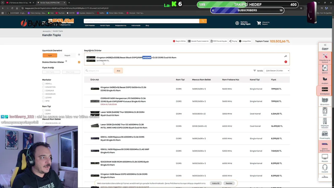Click the Ara search button

point(118,70)
